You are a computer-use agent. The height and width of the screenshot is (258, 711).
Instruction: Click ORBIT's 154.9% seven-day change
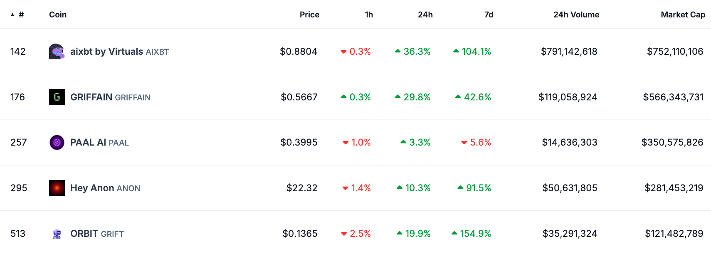click(475, 234)
